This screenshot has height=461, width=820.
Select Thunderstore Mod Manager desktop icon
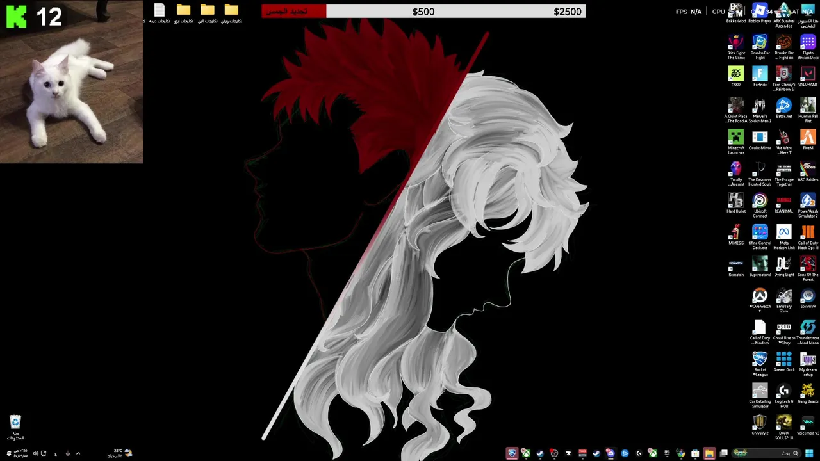click(x=808, y=333)
